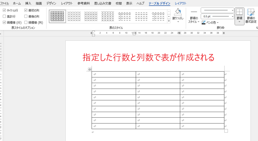The width and height of the screenshot is (258, 141).
Task: Click the table resize handle at bottom-right
Action: click(226, 131)
